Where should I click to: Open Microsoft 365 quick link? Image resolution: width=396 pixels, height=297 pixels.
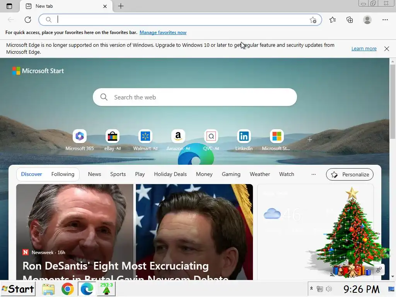tap(80, 140)
